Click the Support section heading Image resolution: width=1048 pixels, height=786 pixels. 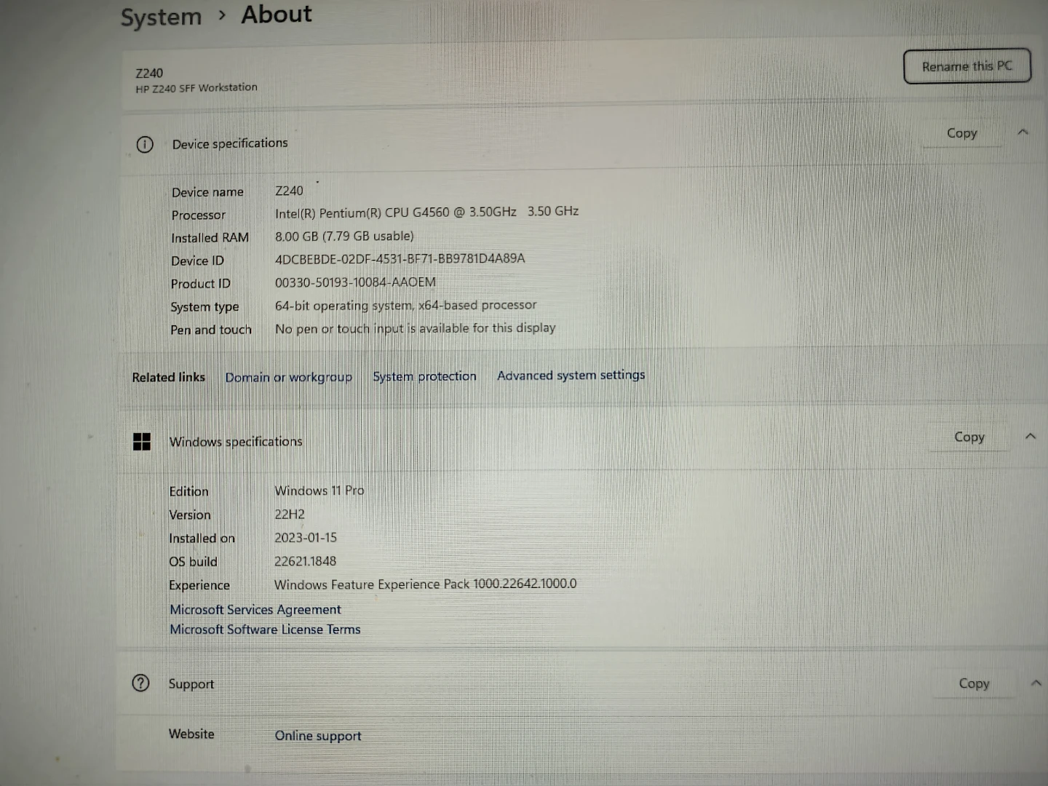pos(191,684)
